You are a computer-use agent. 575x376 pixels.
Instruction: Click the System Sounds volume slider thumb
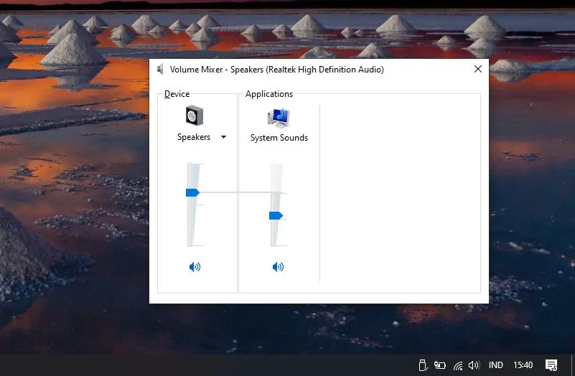coord(276,215)
